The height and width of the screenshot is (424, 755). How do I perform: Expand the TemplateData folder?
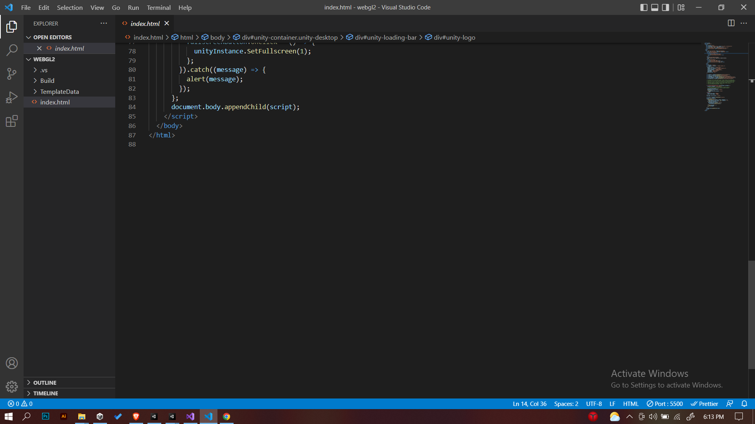(x=59, y=91)
